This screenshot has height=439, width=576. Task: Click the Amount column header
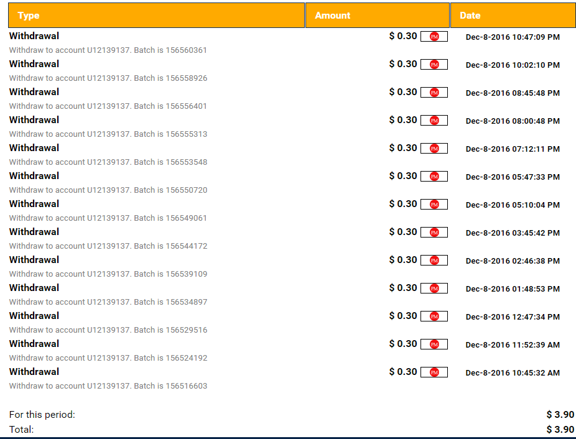378,16
